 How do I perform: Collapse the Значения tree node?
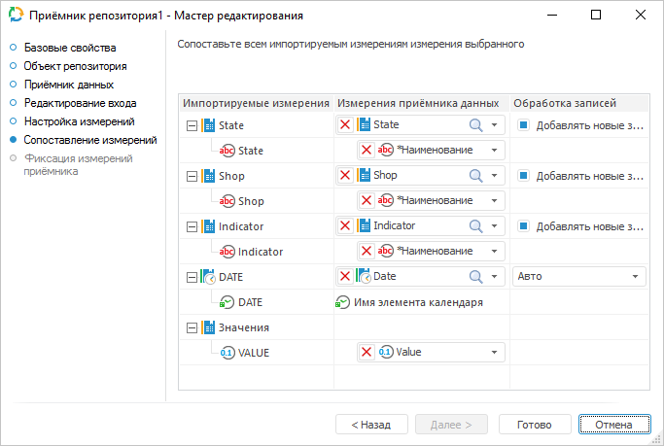click(x=192, y=327)
